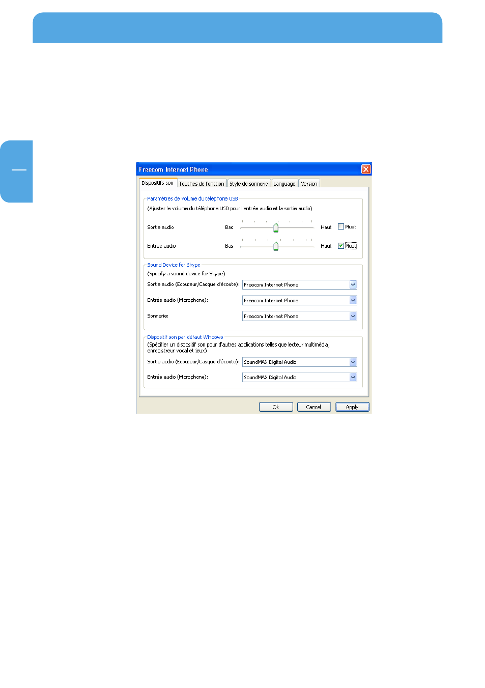Expand Windows default Sortie audio dropdown arrow

point(353,362)
